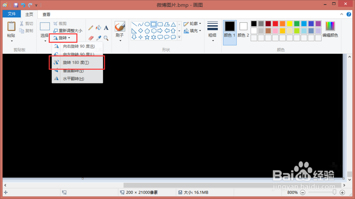Choose the Line shape

coord(134,24)
